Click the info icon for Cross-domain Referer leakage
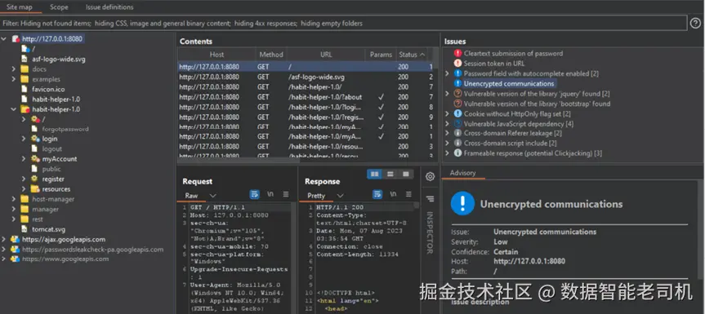Screen dimensions: 705x314 457,133
